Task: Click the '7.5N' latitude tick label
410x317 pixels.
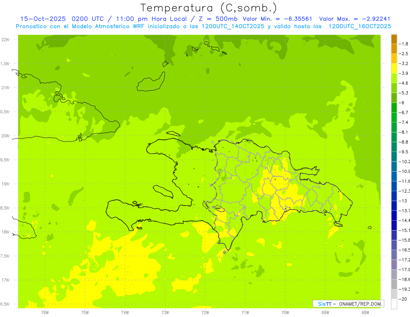Action: (x=5, y=256)
